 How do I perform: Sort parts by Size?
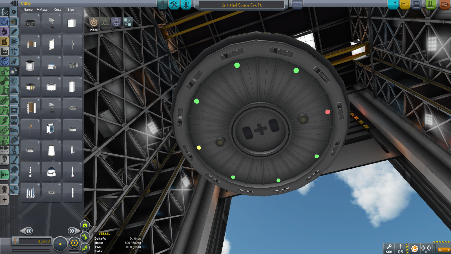tap(71, 10)
